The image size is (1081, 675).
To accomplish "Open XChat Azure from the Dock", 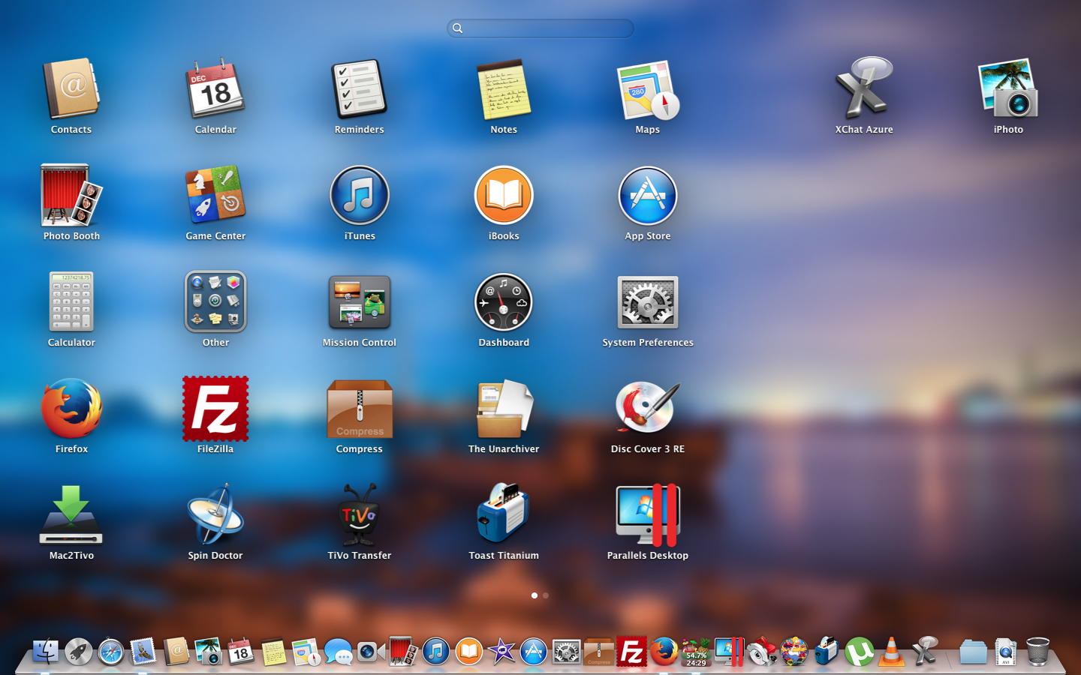I will (924, 651).
